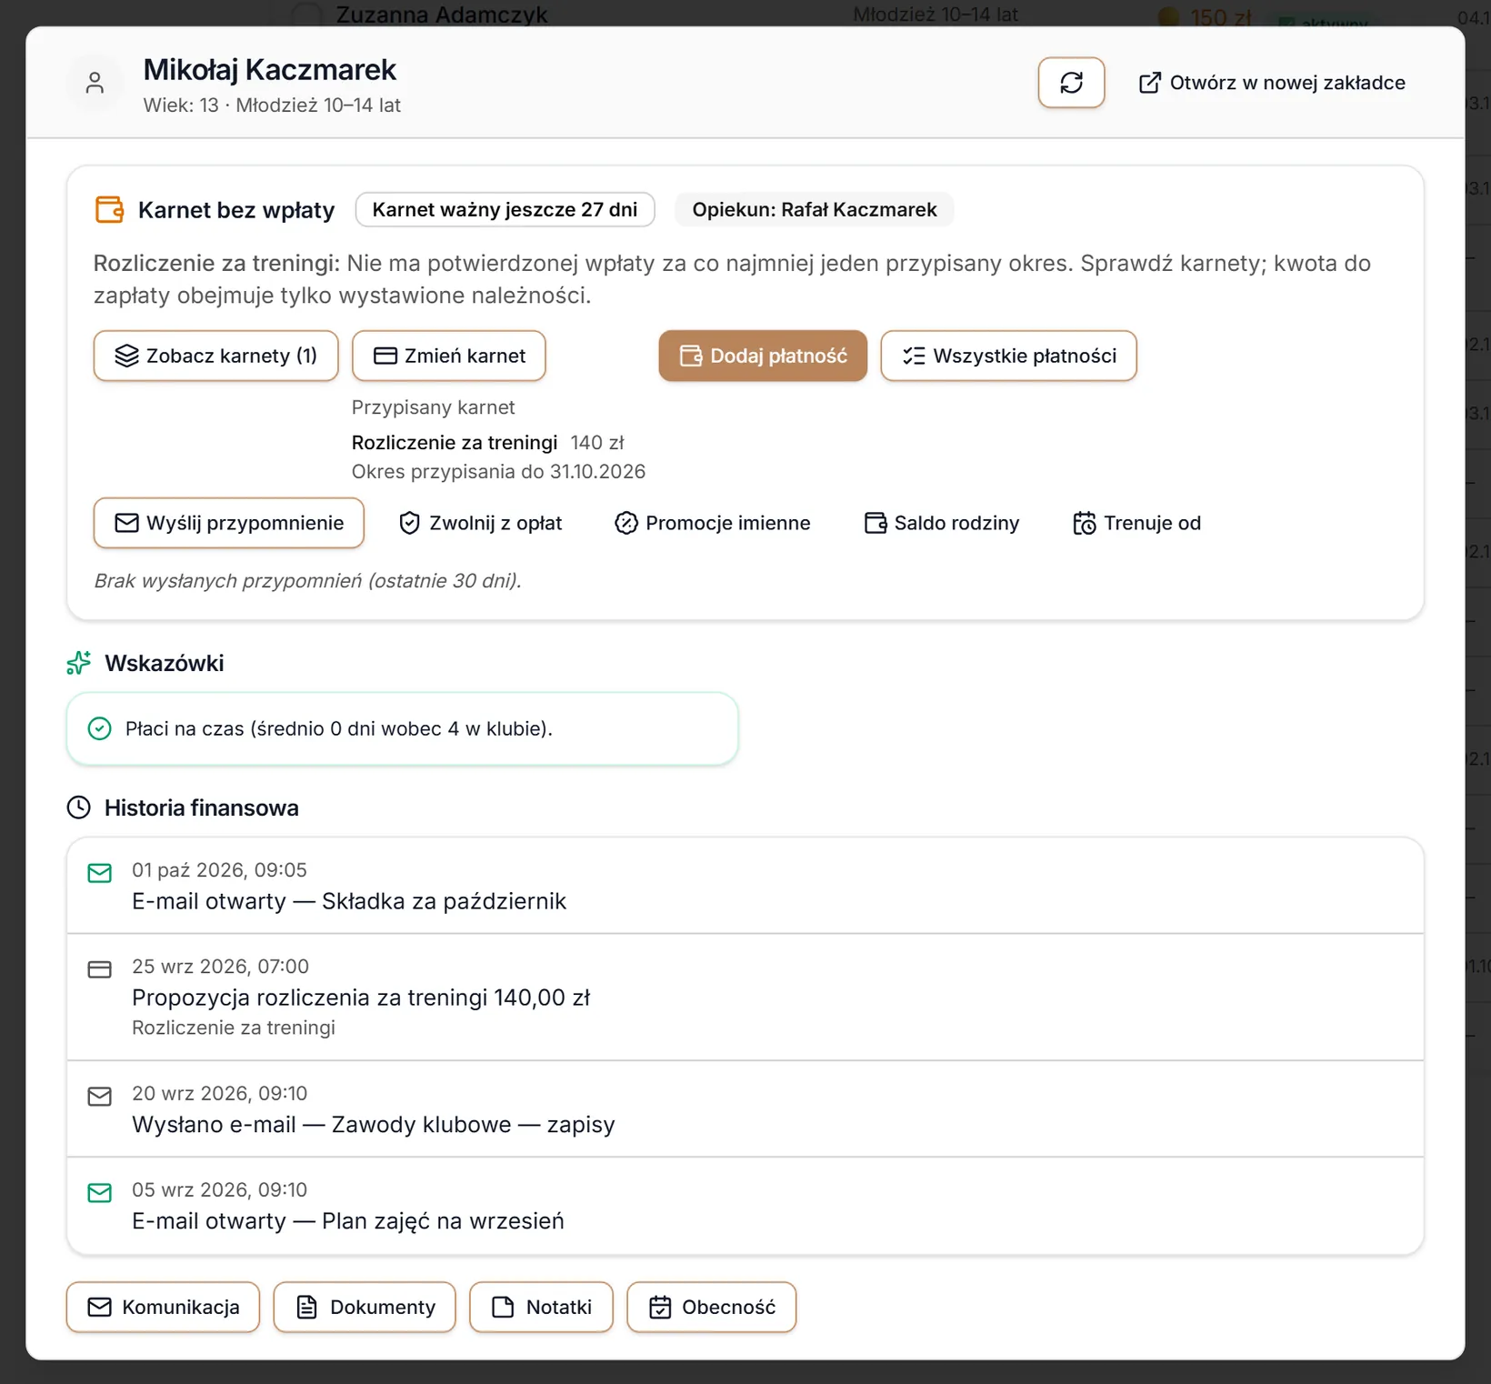Click the 'Opiekun: Rafał Kaczmarek' badge

coord(814,209)
